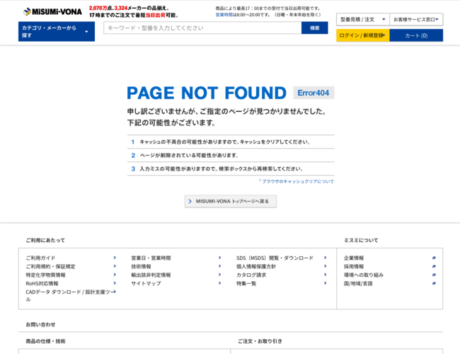Open 型番見積 / 注文 dropdown
The height and width of the screenshot is (354, 460).
(x=363, y=19)
